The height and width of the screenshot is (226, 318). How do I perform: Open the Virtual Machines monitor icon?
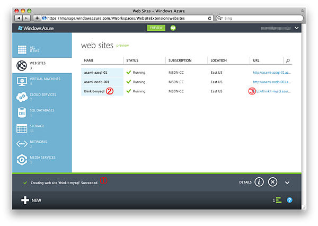[x=22, y=81]
